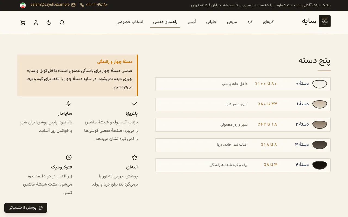
Task: Click the دستهٔ چهار و رانندگی callout title
Action: pos(115,62)
